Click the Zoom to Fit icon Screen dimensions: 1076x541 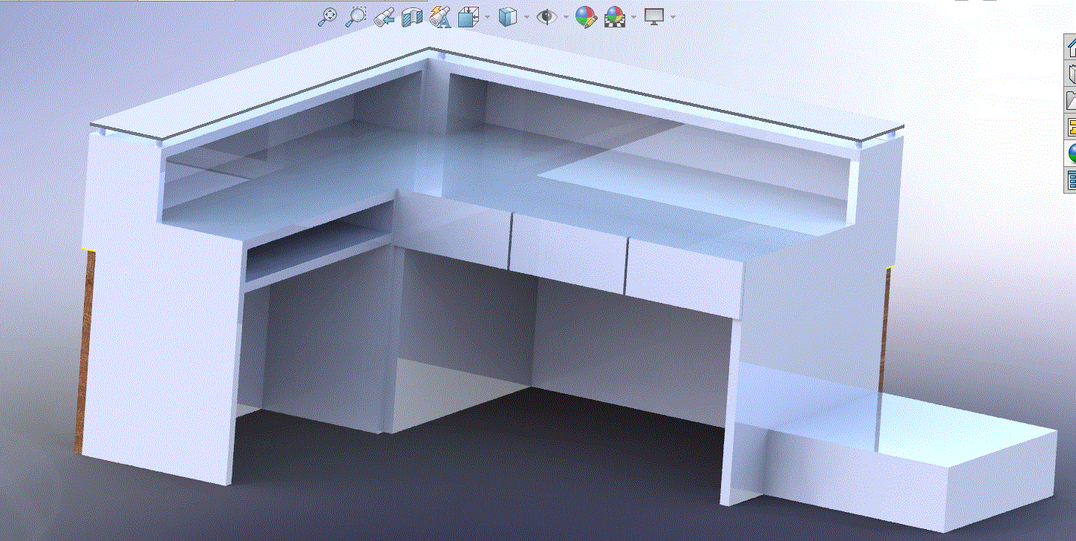327,16
